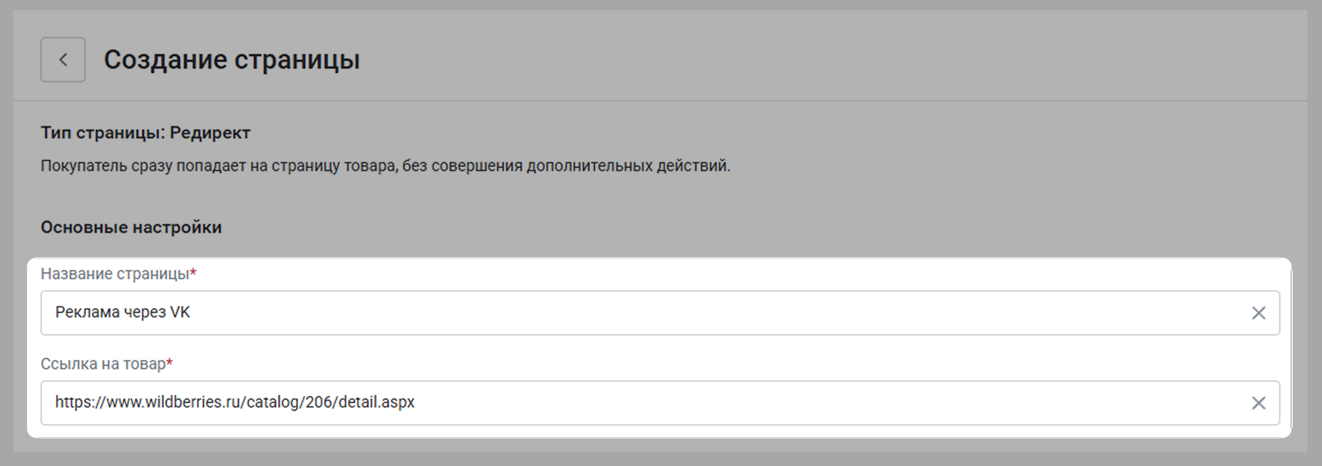Screen dimensions: 1322x466
Task: Clear the page name field with X
Action: point(1258,313)
